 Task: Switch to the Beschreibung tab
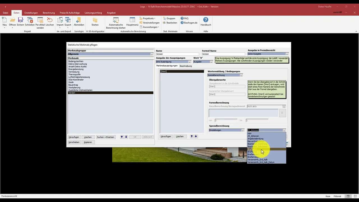tap(186, 66)
